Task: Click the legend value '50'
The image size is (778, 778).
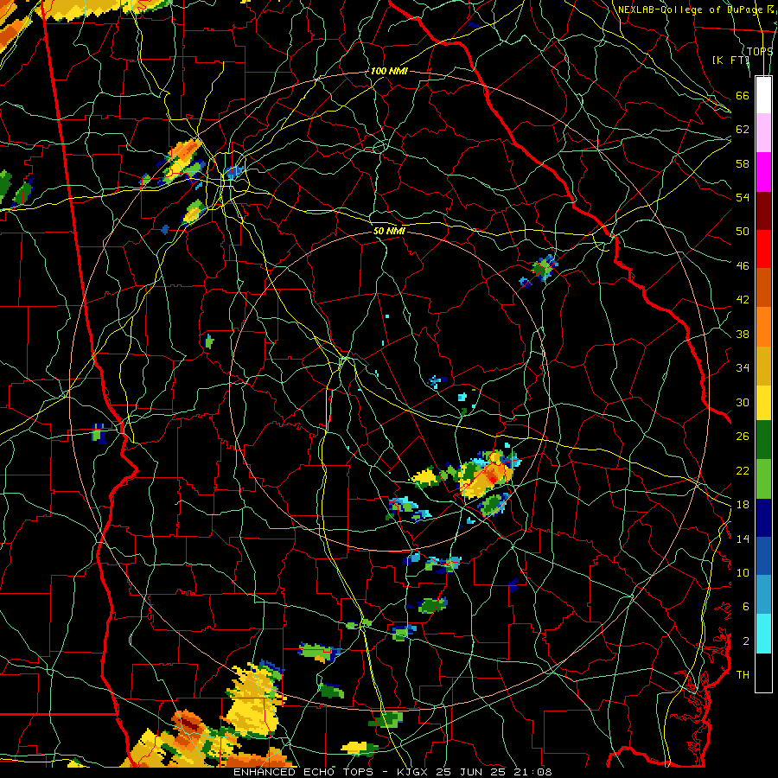Action: tap(743, 232)
